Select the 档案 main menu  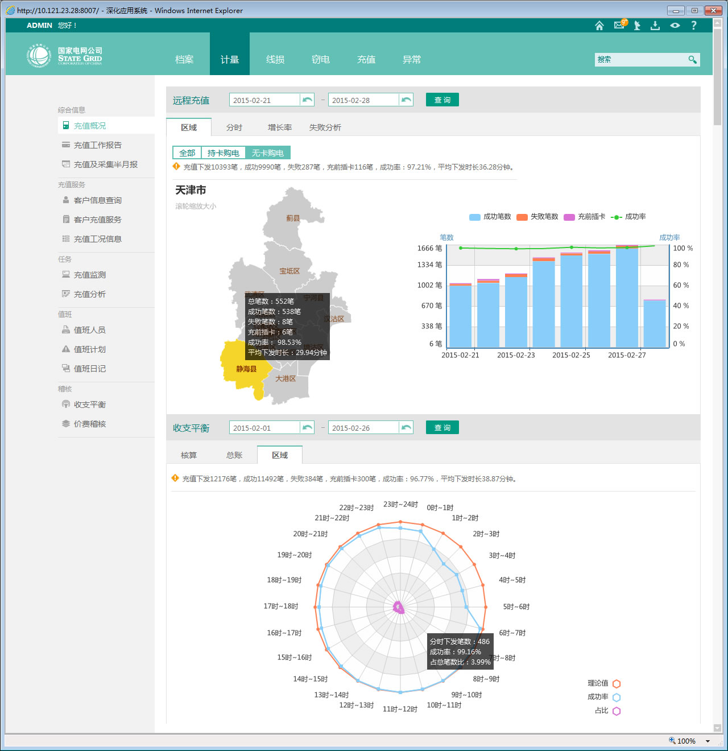(x=184, y=59)
